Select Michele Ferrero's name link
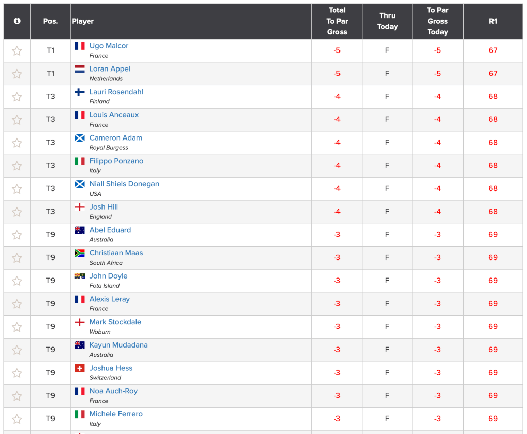The height and width of the screenshot is (434, 527). 116,414
